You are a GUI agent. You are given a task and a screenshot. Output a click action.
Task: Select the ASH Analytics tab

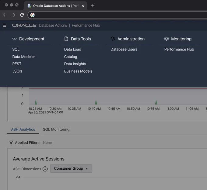tap(23, 130)
